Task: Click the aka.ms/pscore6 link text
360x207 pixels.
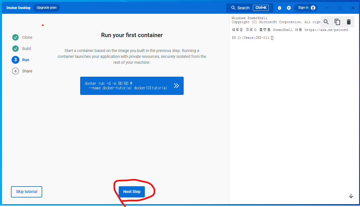Action: tap(326, 30)
